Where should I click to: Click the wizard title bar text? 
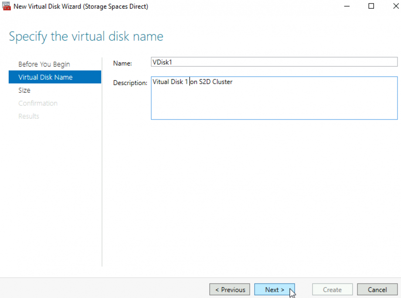[80, 6]
